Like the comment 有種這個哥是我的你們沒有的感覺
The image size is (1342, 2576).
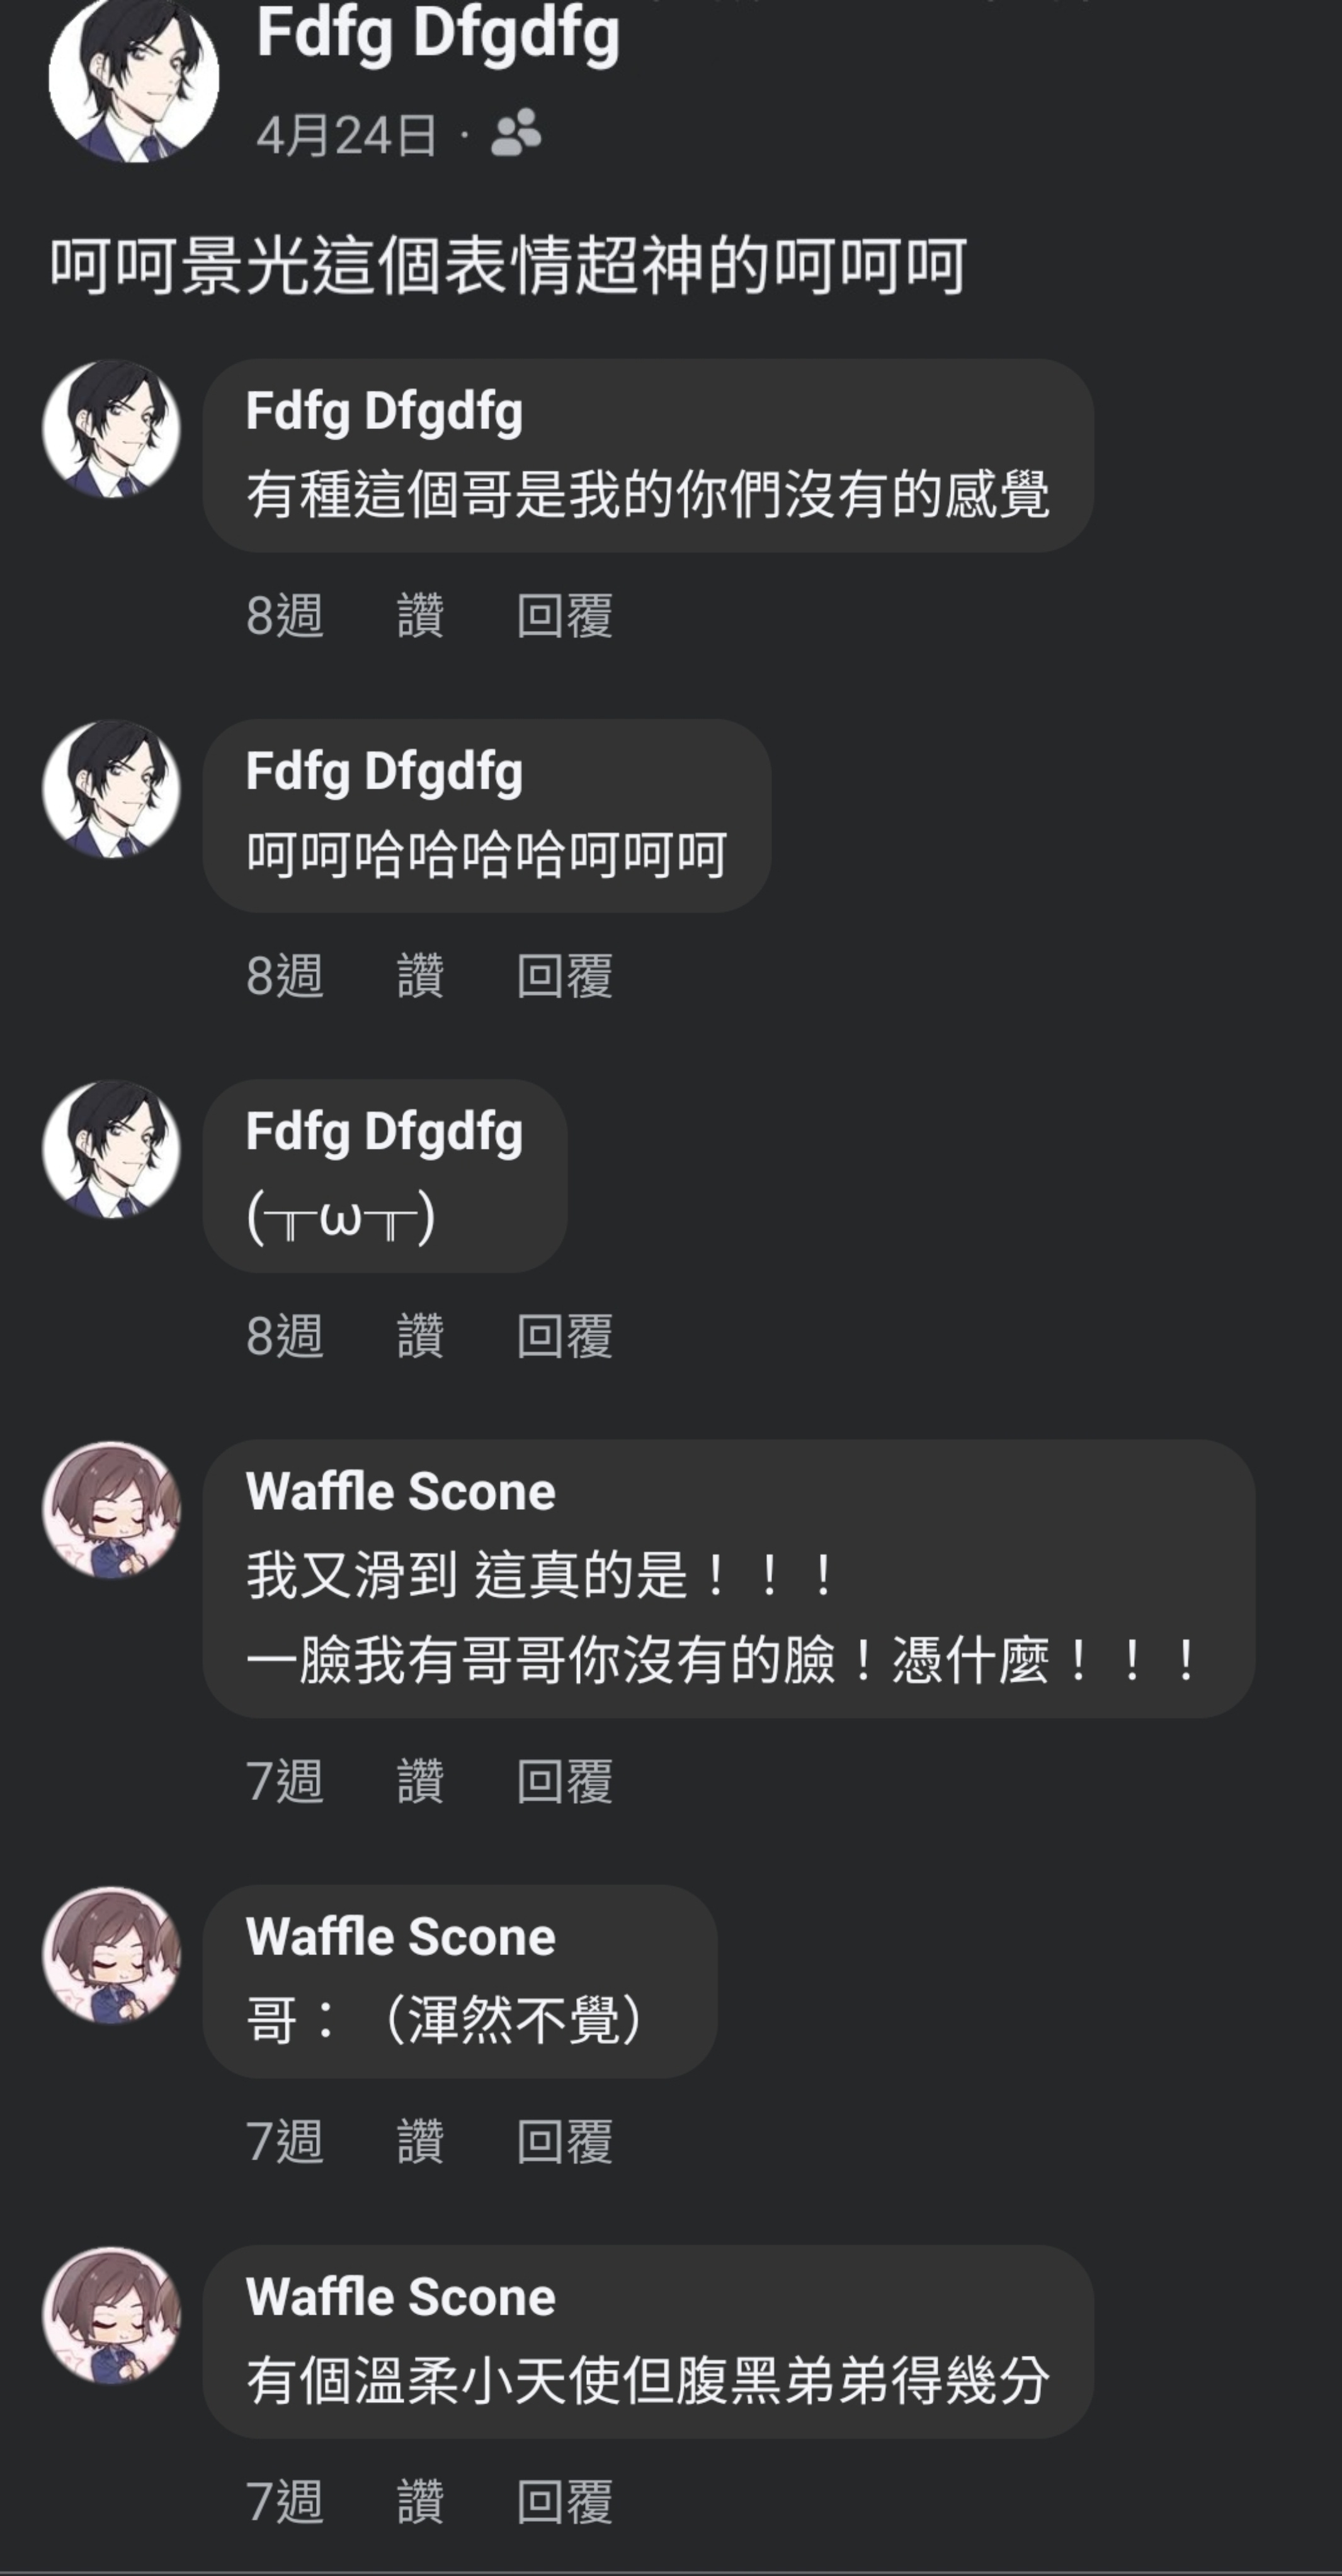pyautogui.click(x=420, y=615)
